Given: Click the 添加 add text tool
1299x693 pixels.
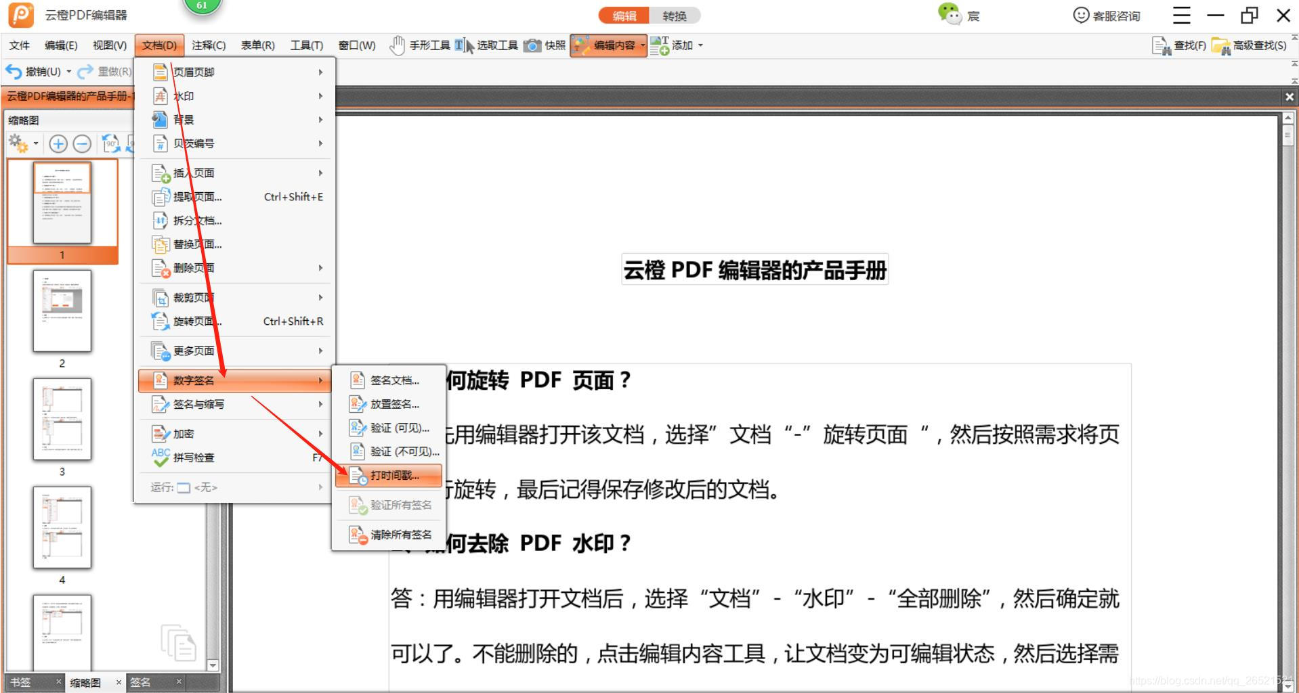Looking at the screenshot, I should (671, 45).
